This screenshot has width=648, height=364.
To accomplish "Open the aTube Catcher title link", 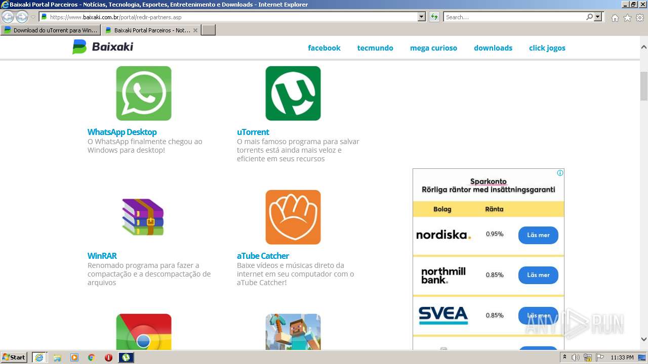I will point(263,256).
